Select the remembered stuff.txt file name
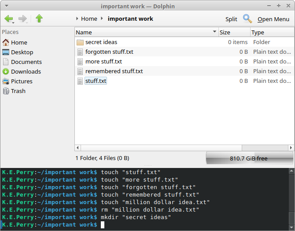This screenshot has width=295, height=231. (x=114, y=71)
